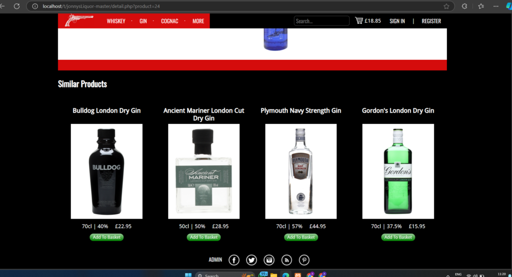The height and width of the screenshot is (277, 512).
Task: Open the basket cart icon
Action: click(359, 20)
